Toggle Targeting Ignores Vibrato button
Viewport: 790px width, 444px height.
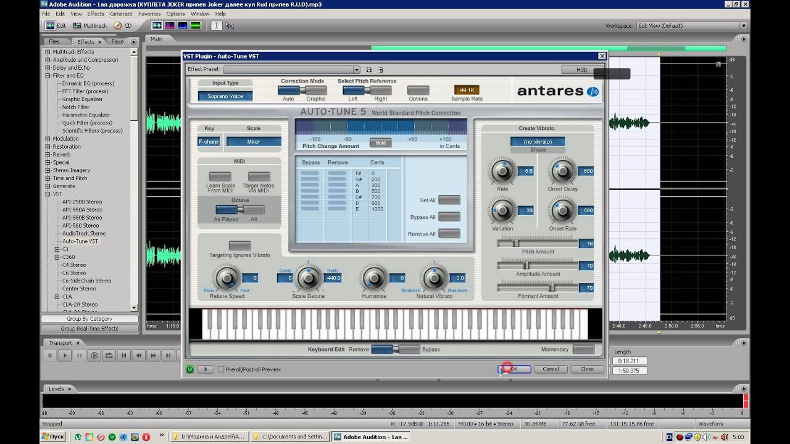(239, 245)
